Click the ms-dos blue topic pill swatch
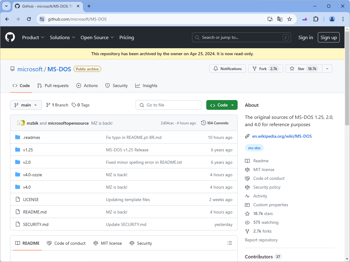This screenshot has width=350, height=262. click(254, 148)
